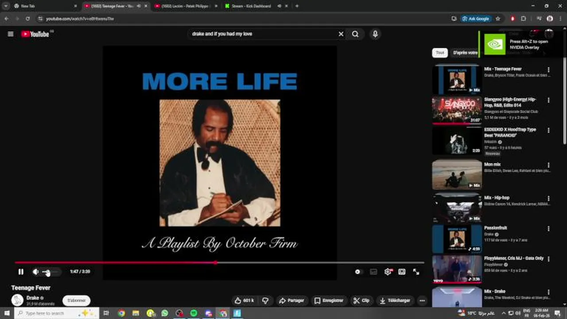
Task: Adjust the player volume slider
Action: click(50, 272)
